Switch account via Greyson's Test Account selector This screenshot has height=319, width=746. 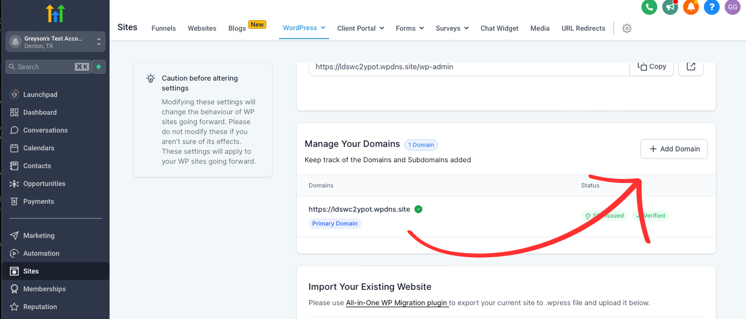55,42
